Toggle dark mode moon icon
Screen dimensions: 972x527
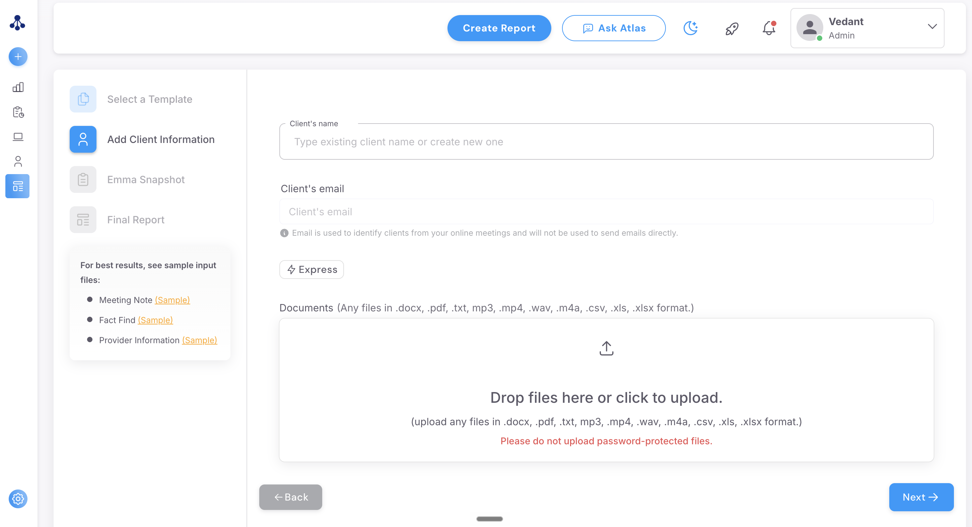[691, 28]
